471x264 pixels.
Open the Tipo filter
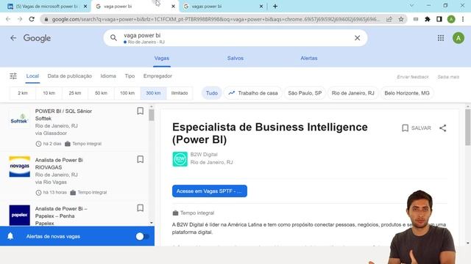click(x=130, y=76)
